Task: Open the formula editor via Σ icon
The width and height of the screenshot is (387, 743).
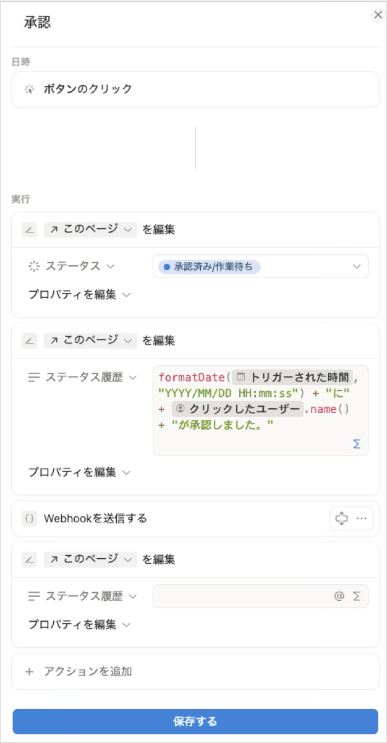Action: tap(357, 443)
